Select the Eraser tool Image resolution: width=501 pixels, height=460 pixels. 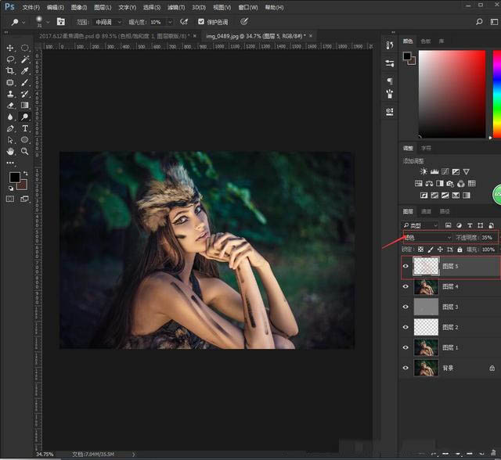10,105
